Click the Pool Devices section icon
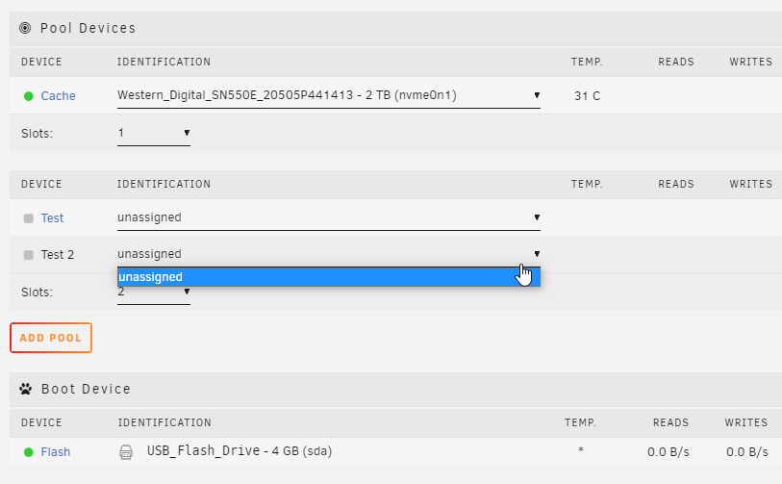782x484 pixels. click(x=25, y=28)
